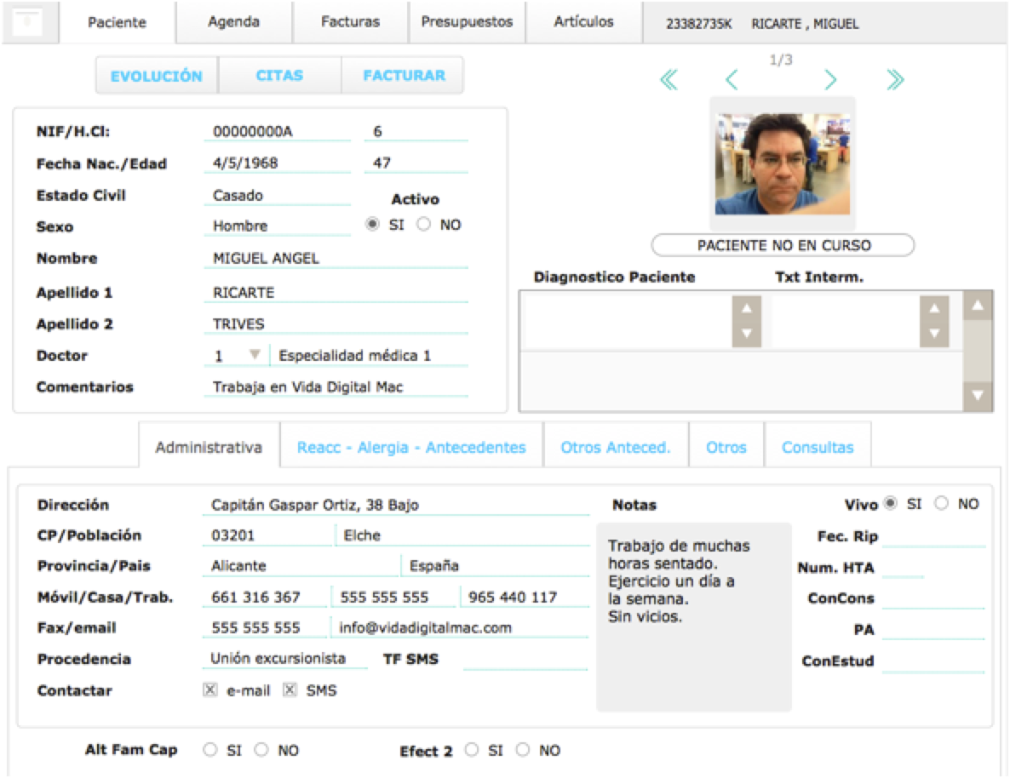Image resolution: width=1010 pixels, height=778 pixels.
Task: Open the Sexo field dropdown
Action: (276, 226)
